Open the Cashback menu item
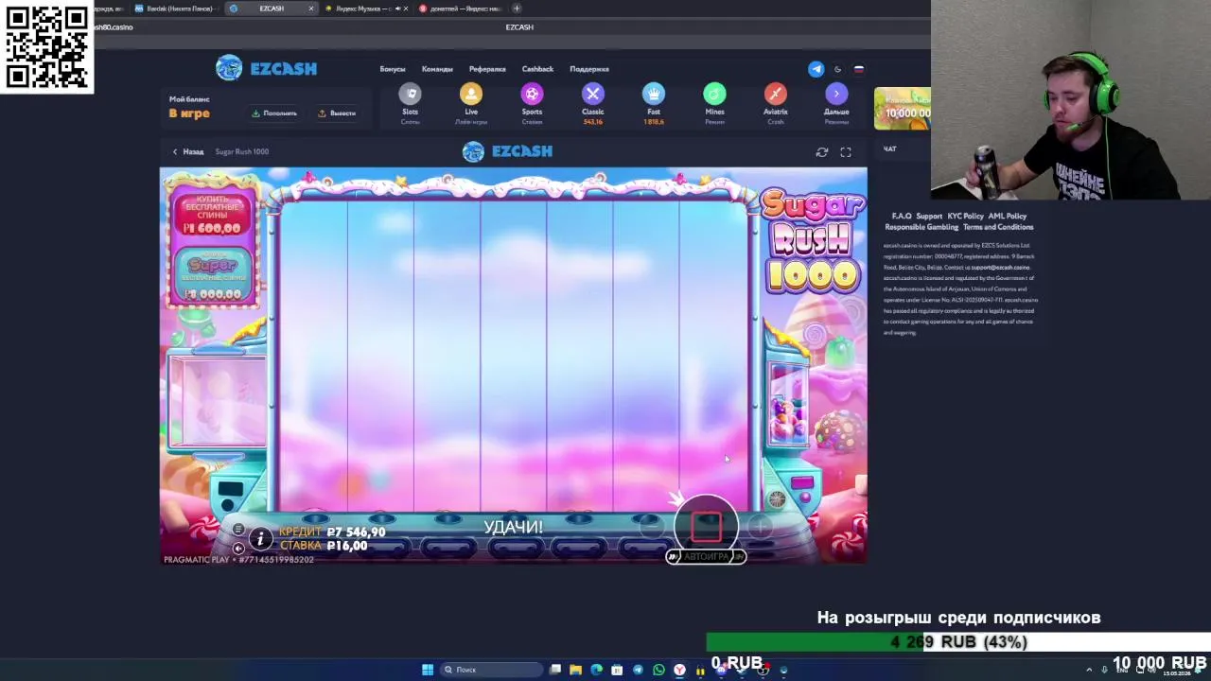Image resolution: width=1211 pixels, height=681 pixels. point(537,69)
